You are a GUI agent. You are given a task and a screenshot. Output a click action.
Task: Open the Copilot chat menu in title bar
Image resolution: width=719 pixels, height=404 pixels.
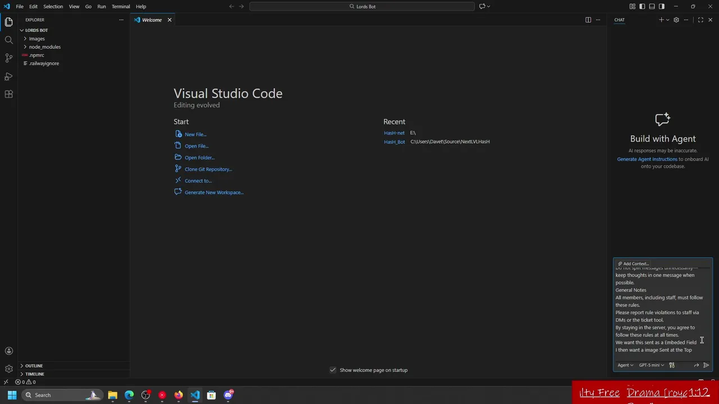coord(485,6)
